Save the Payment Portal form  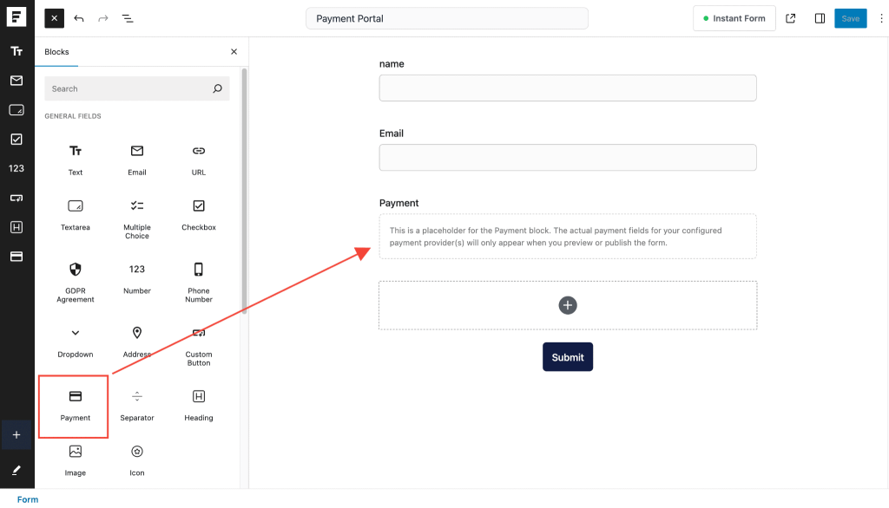tap(850, 17)
